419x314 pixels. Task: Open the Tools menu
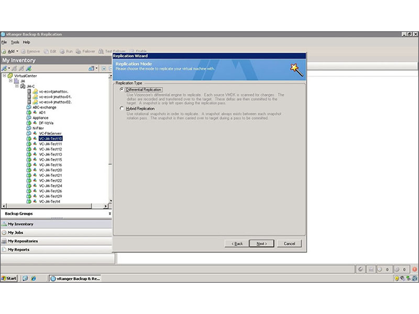pyautogui.click(x=15, y=42)
